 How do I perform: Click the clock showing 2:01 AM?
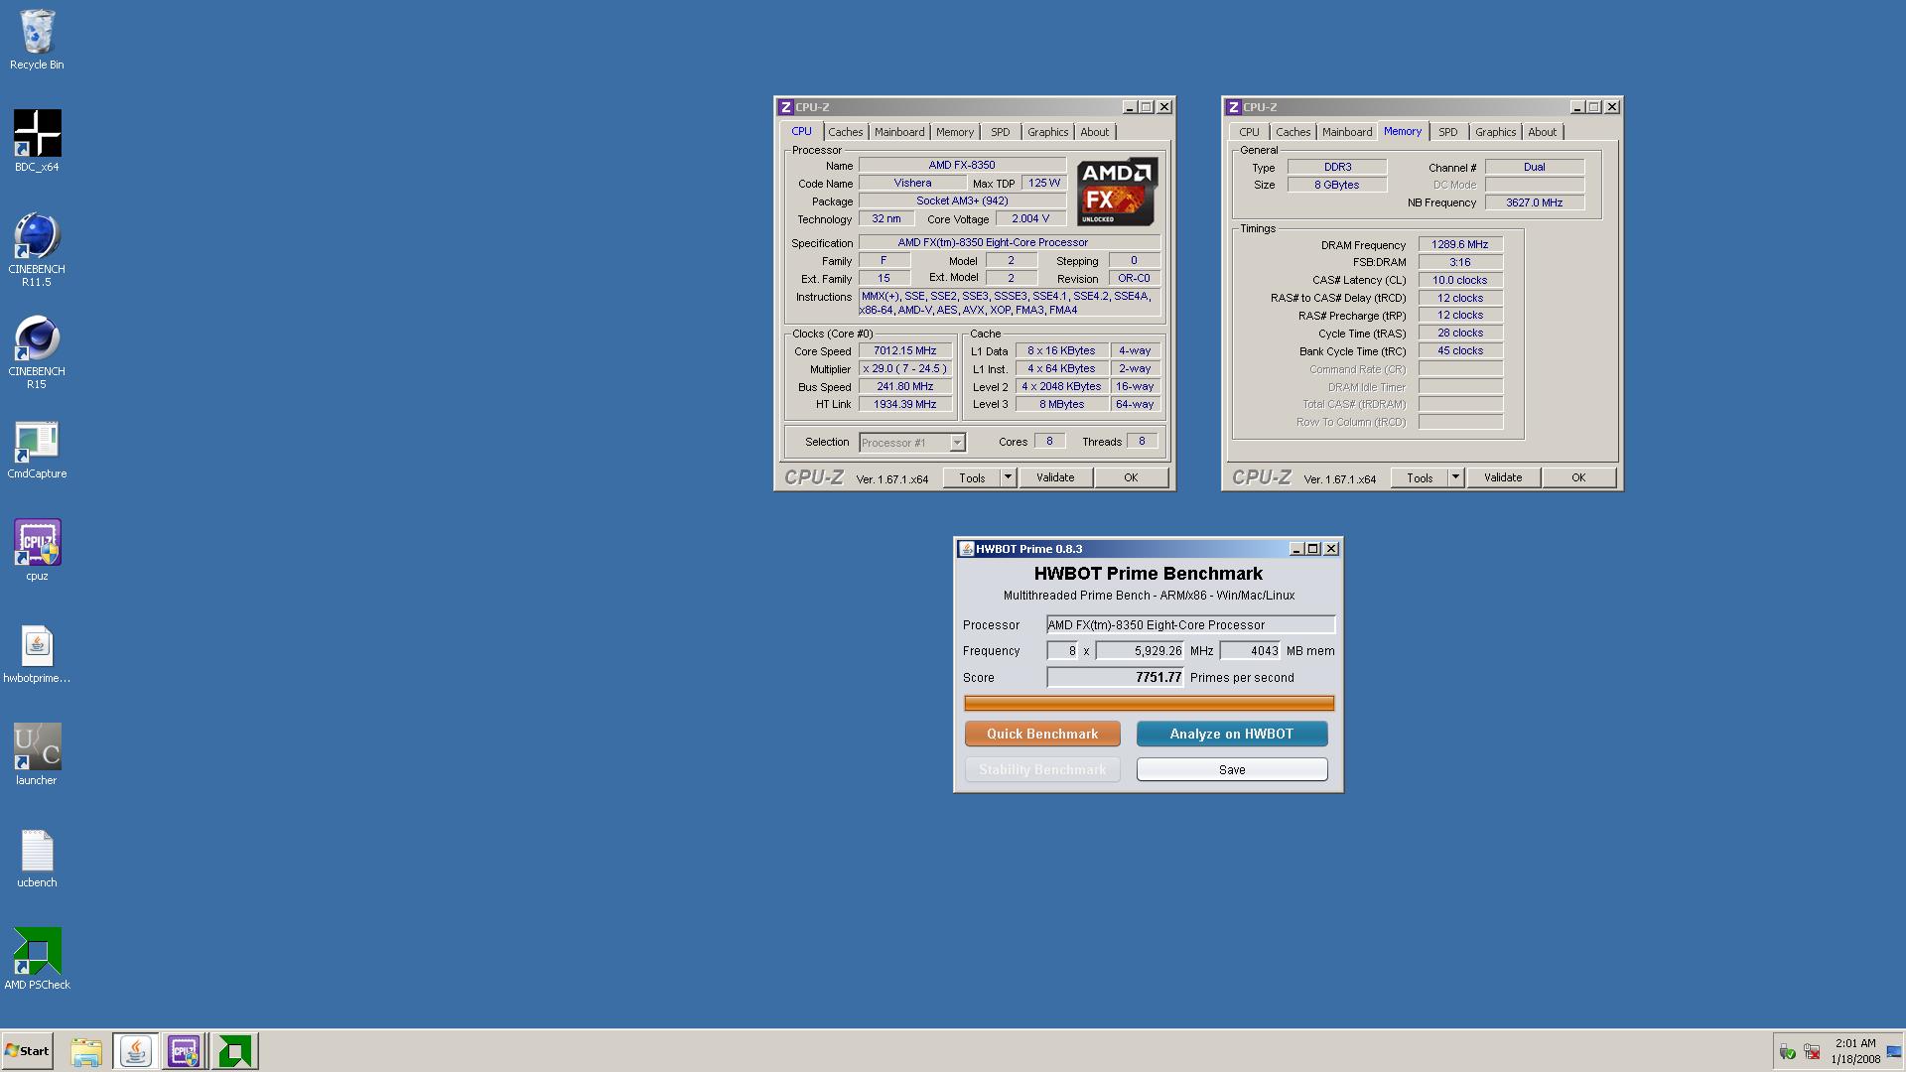tap(1855, 1043)
